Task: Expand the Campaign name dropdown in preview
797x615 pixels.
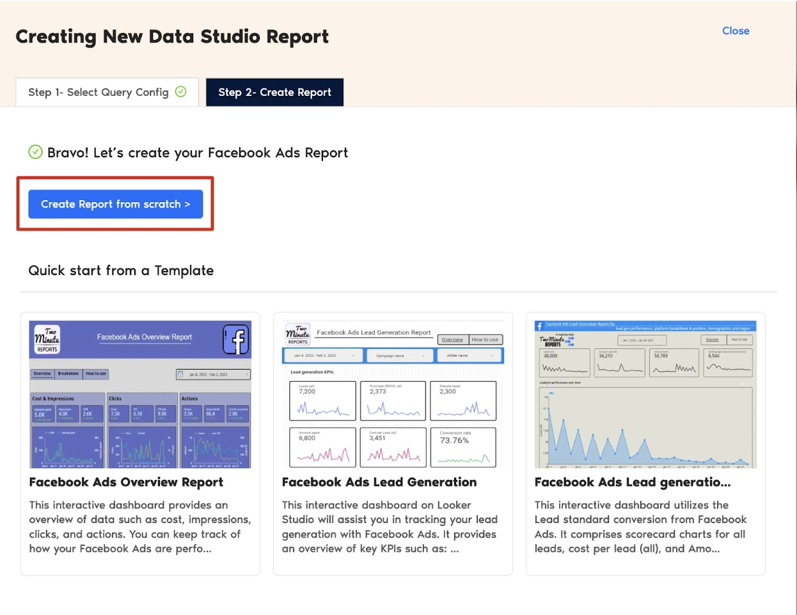Action: click(400, 355)
